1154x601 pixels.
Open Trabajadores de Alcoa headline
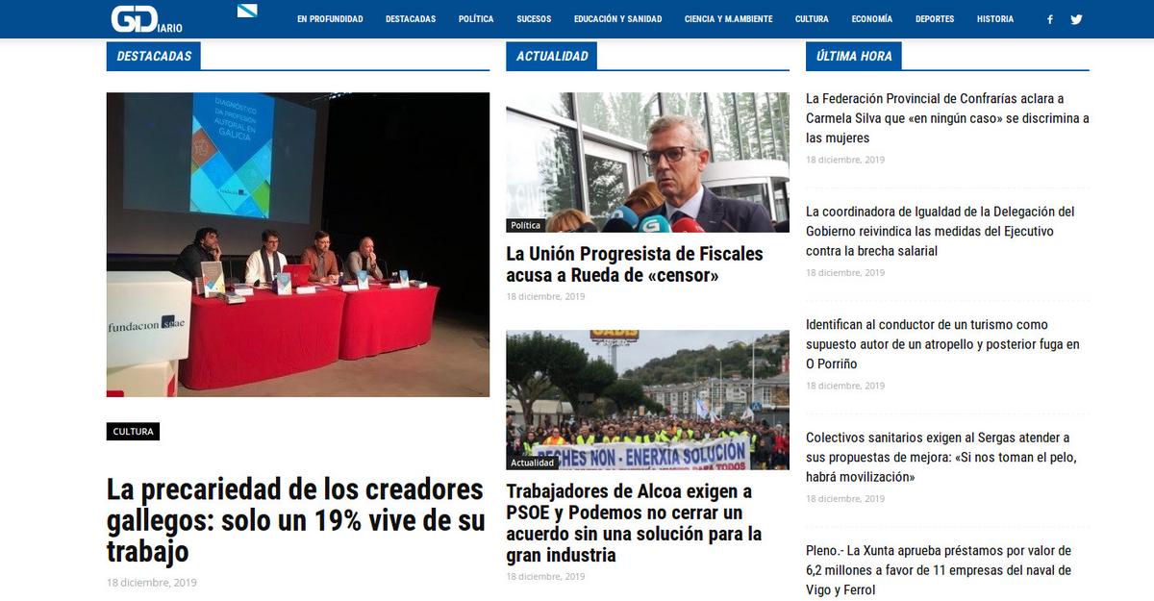(x=635, y=523)
